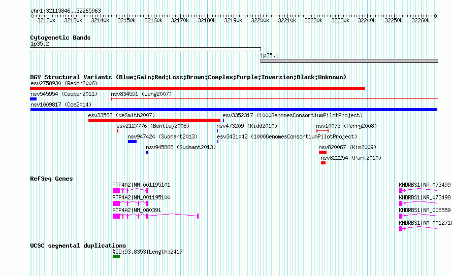The width and height of the screenshot is (452, 276).
Task: Click the 32200k ruler position
Action: coord(261,20)
